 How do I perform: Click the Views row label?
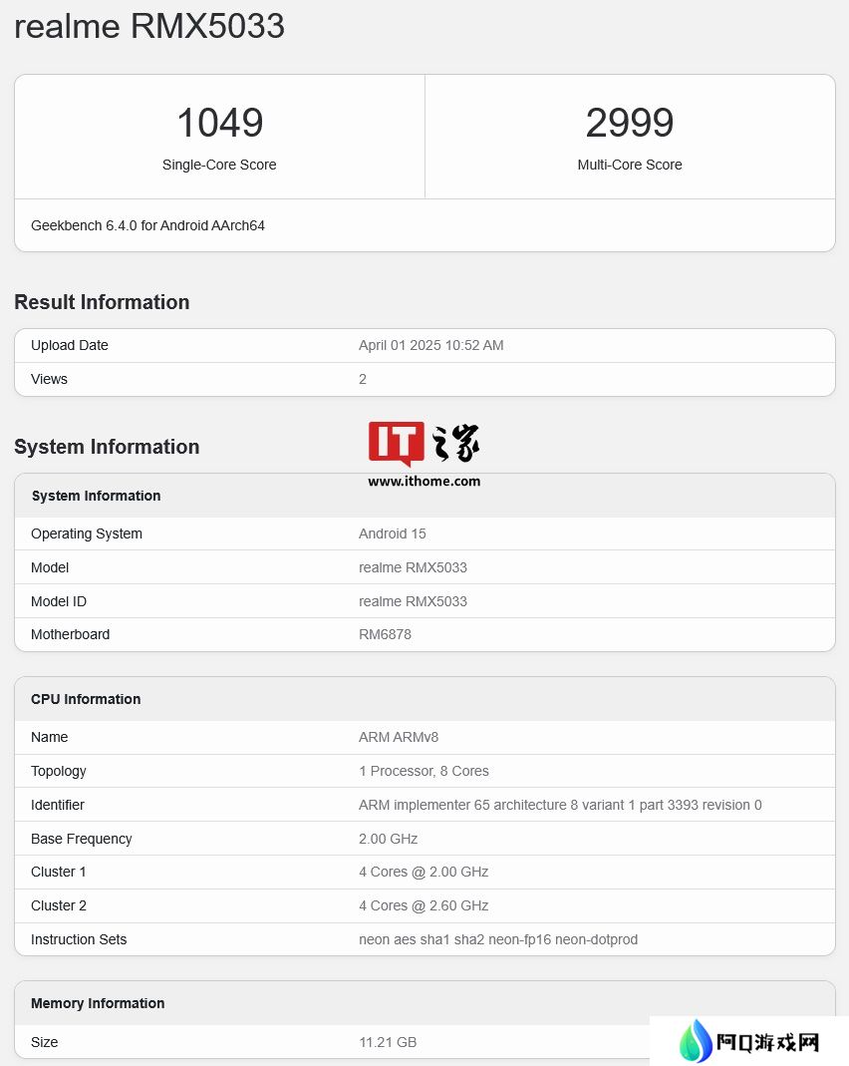[49, 379]
